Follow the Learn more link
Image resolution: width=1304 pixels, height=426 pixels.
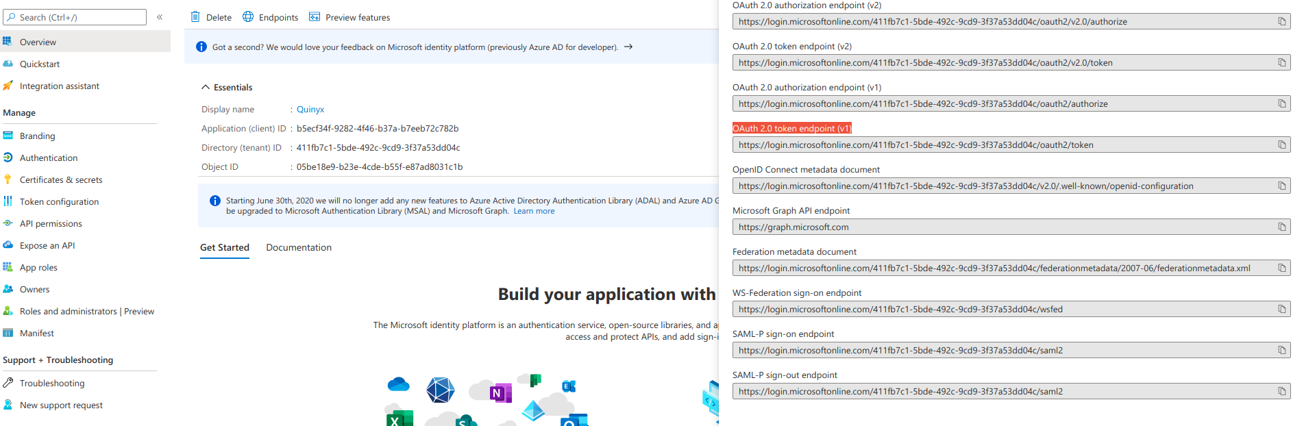(534, 211)
